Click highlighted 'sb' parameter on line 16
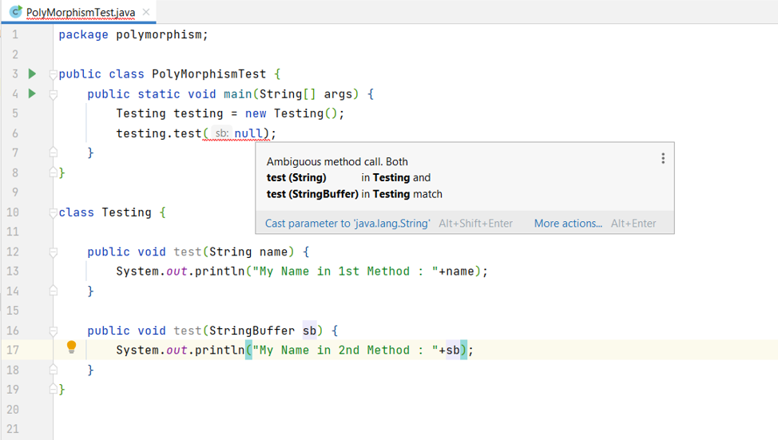The width and height of the screenshot is (778, 440). [x=309, y=331]
